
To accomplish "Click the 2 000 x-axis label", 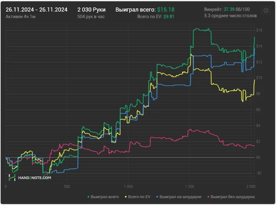I will 251,186.
